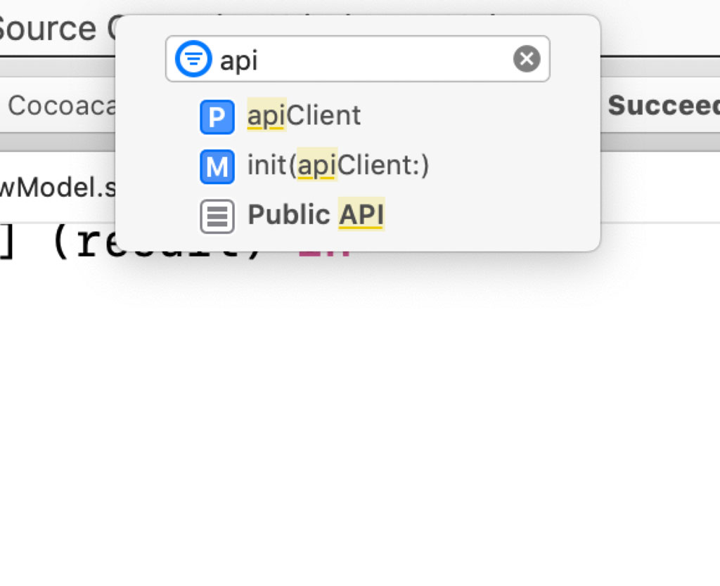Click the blue P property icon
Screen dimensions: 720x586
217,117
